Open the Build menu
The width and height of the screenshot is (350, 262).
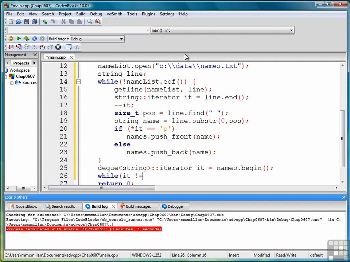[x=81, y=14]
